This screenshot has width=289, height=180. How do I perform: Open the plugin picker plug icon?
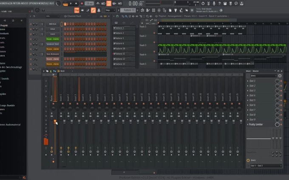(176, 10)
